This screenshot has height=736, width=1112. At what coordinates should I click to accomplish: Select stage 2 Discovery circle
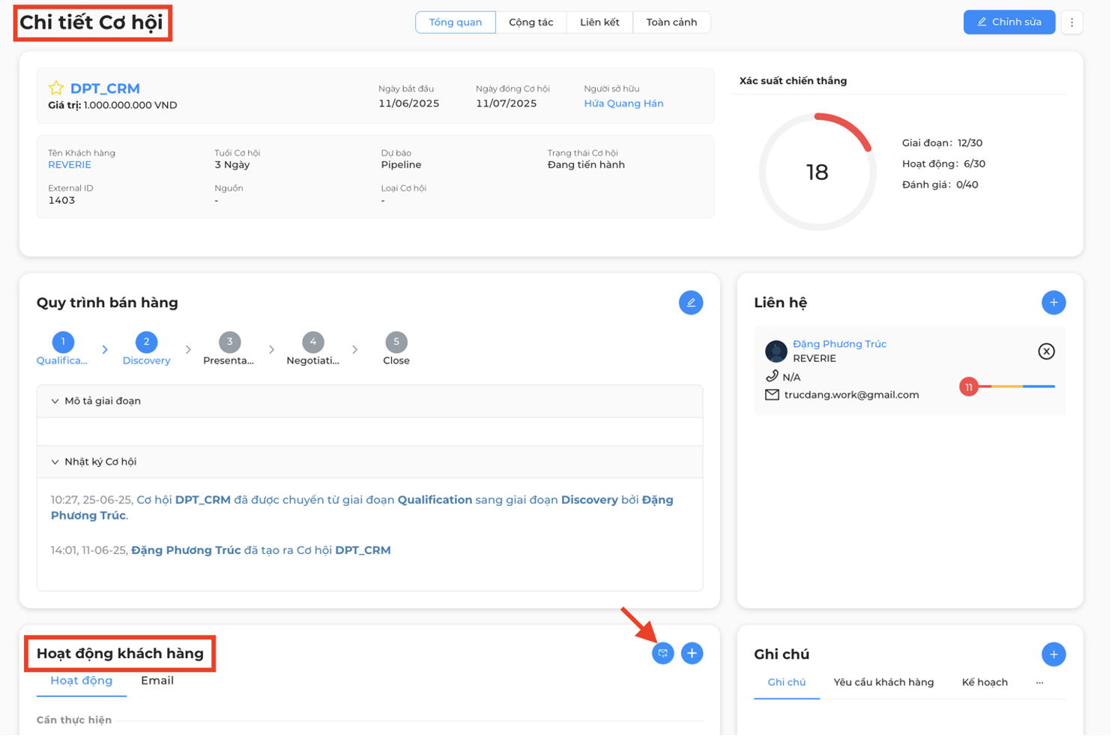[x=146, y=342]
